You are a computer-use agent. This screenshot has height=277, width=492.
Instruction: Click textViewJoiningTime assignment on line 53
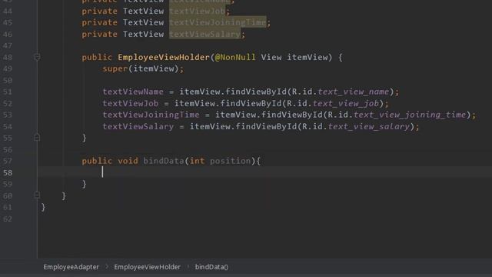click(x=151, y=115)
